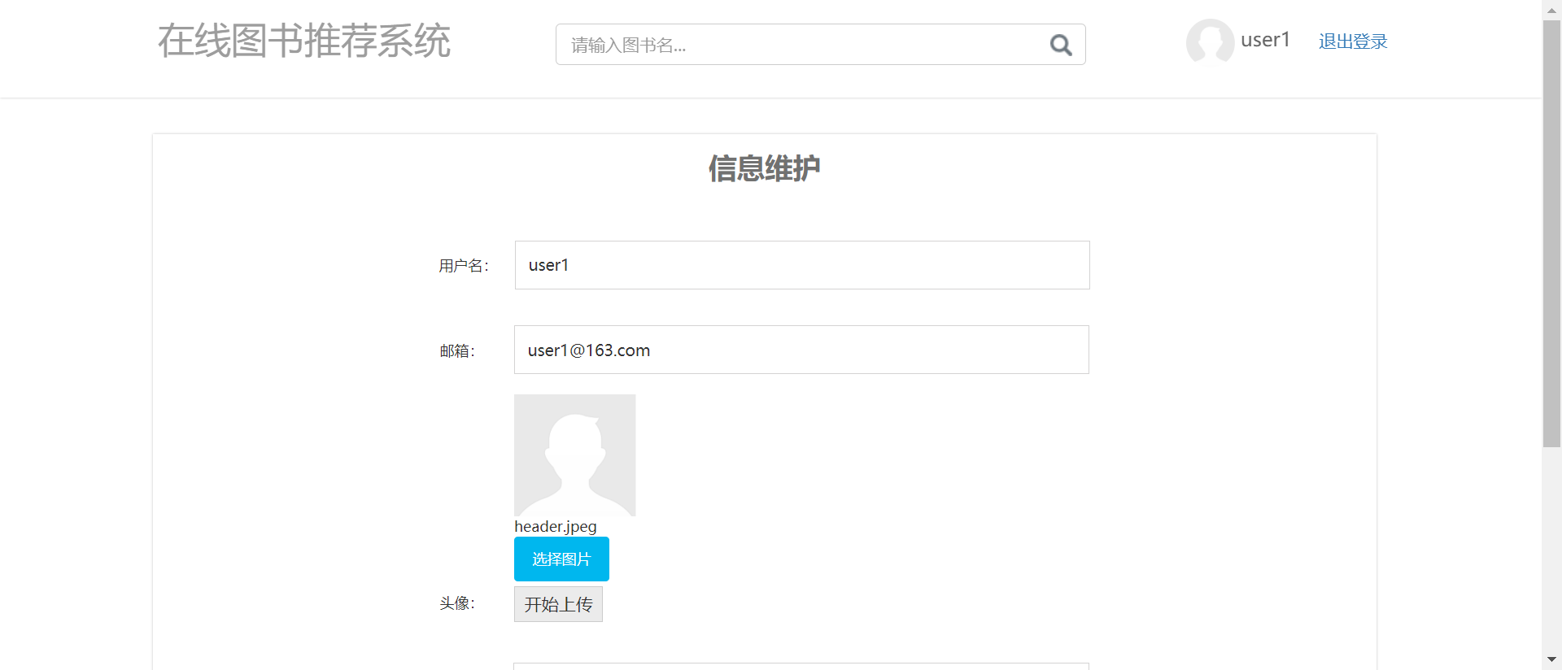Viewport: 1562px width, 670px height.
Task: Click the 头像 label
Action: pos(457,603)
